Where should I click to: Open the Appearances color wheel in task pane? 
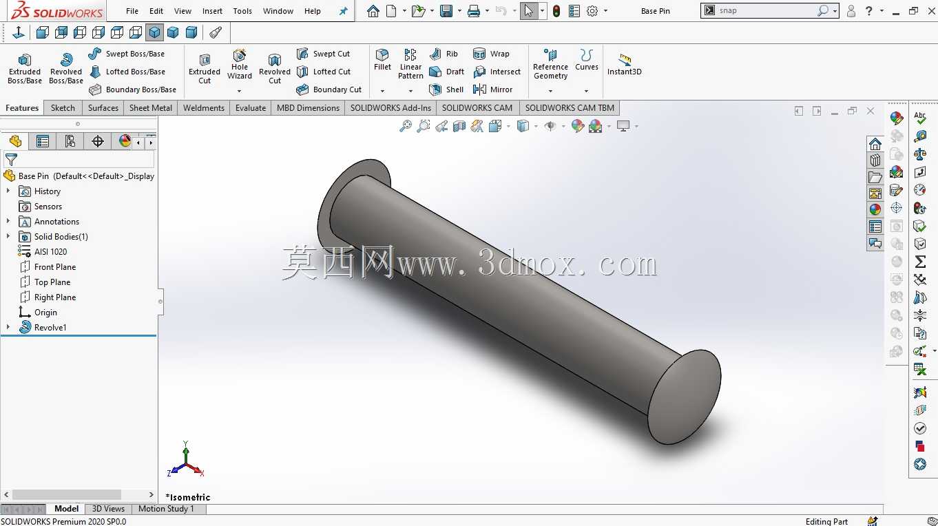875,209
